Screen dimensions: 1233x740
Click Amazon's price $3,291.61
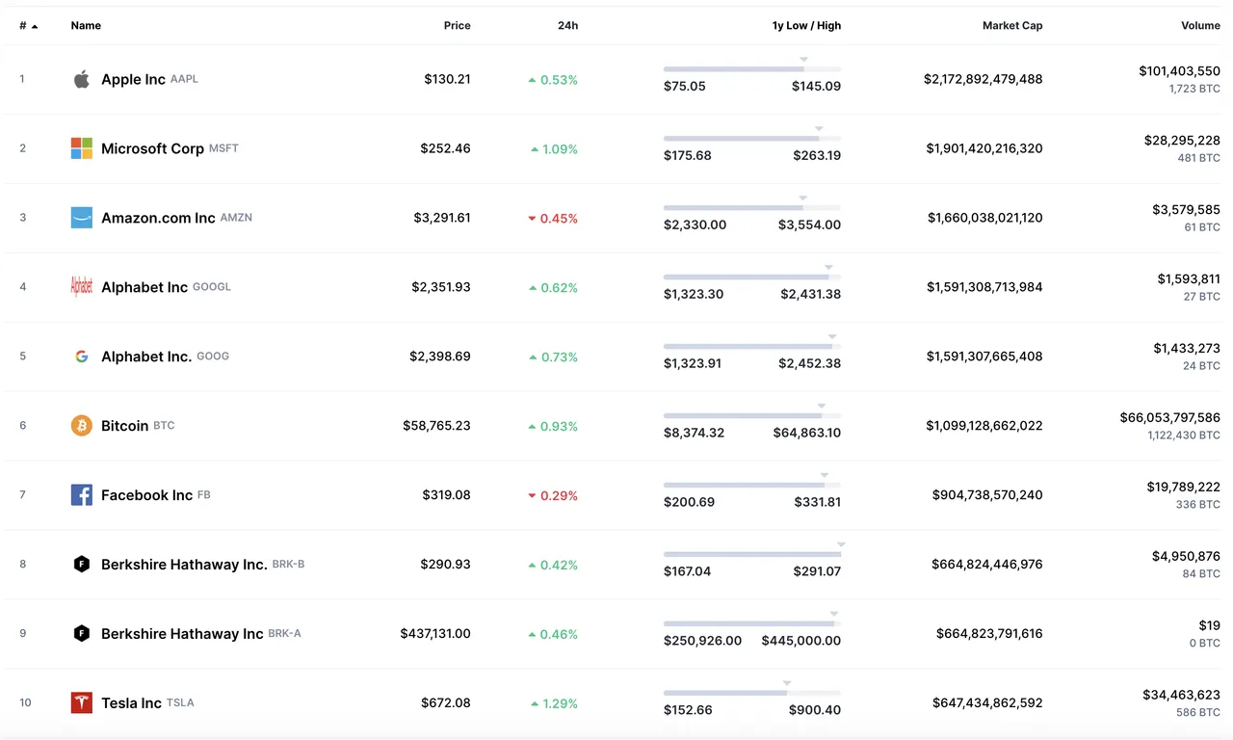[442, 218]
